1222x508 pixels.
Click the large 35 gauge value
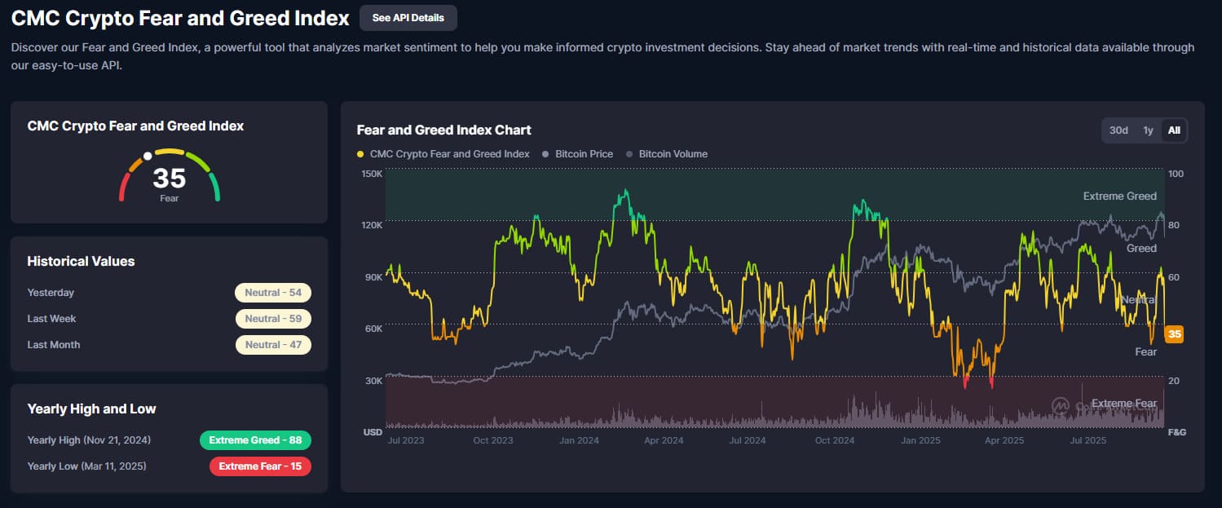tap(170, 178)
